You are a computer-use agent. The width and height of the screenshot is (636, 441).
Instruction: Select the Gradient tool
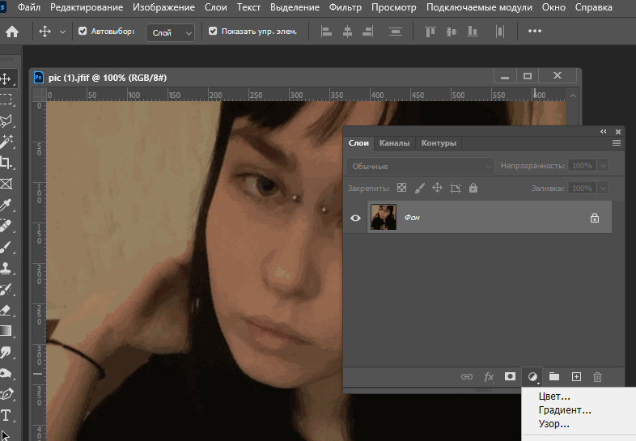click(6, 331)
